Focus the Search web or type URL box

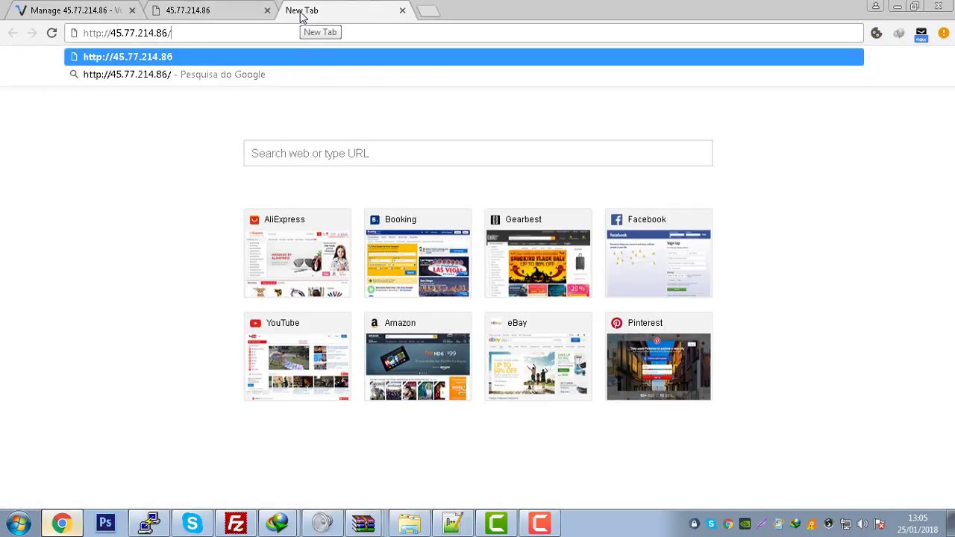point(477,153)
